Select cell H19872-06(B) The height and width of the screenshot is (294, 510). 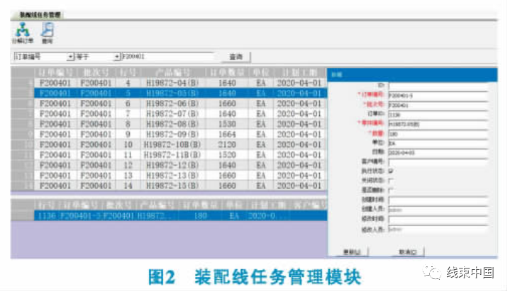pos(172,103)
